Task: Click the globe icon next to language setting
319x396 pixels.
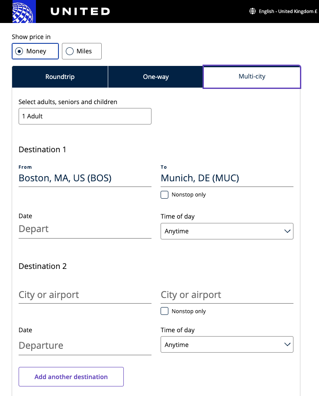Action: (x=252, y=11)
